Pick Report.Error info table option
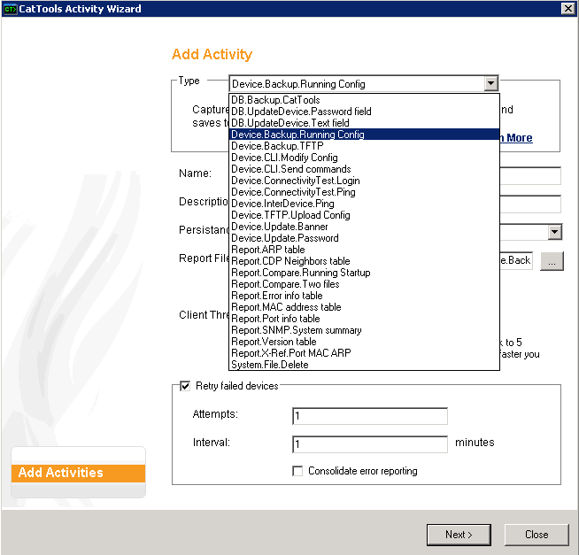 click(364, 296)
